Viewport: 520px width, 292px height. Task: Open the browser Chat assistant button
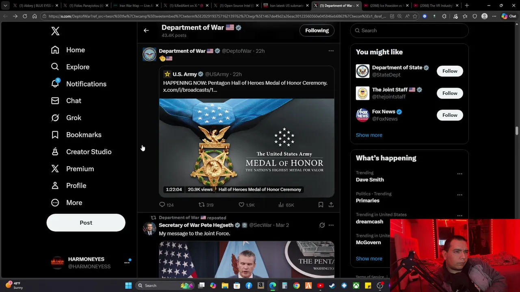[509, 16]
